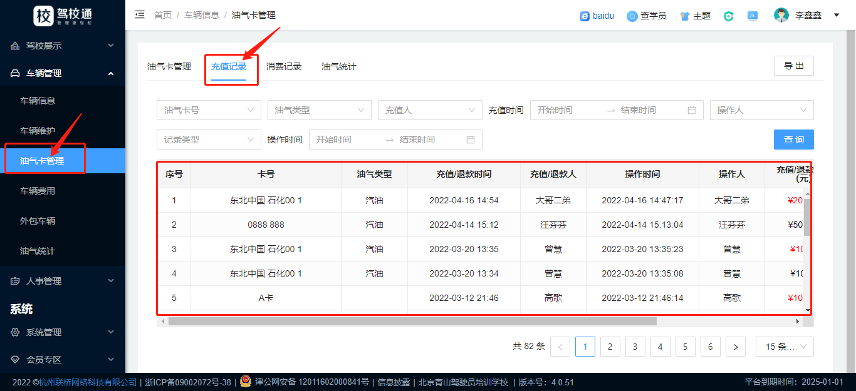
Task: Go to the next page arrow
Action: click(736, 347)
